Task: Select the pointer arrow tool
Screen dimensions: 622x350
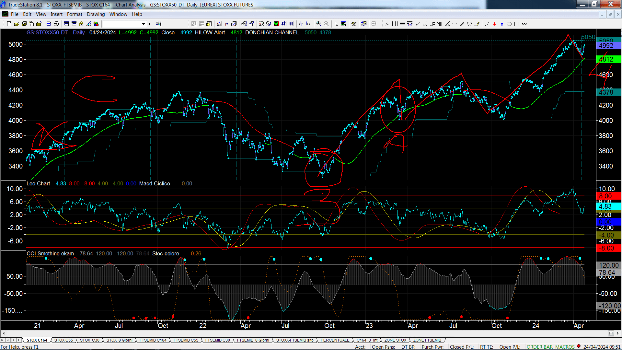Action: 336,24
